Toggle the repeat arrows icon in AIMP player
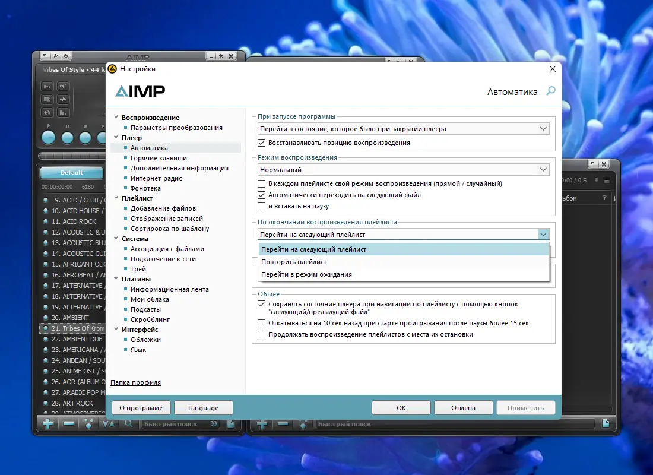Screen dimensions: 653x475 pos(47,112)
